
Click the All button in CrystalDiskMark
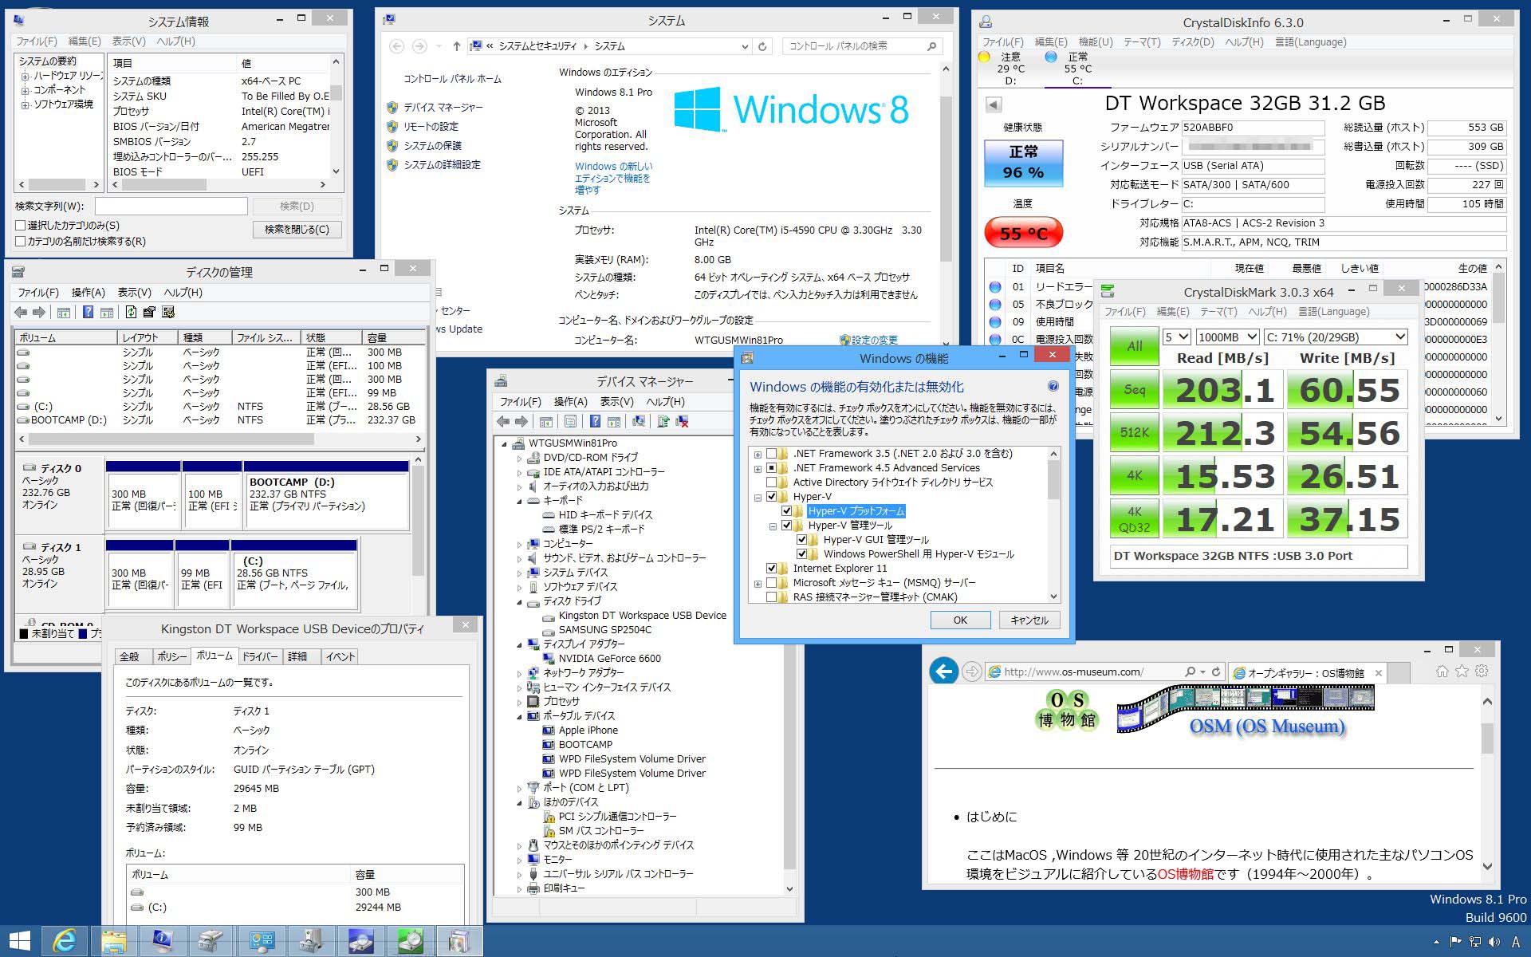click(1134, 346)
